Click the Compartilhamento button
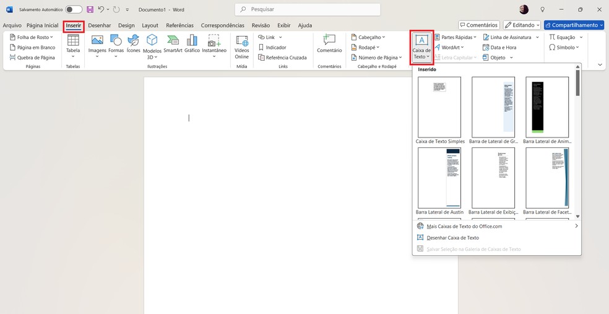This screenshot has width=609, height=314. click(x=575, y=25)
